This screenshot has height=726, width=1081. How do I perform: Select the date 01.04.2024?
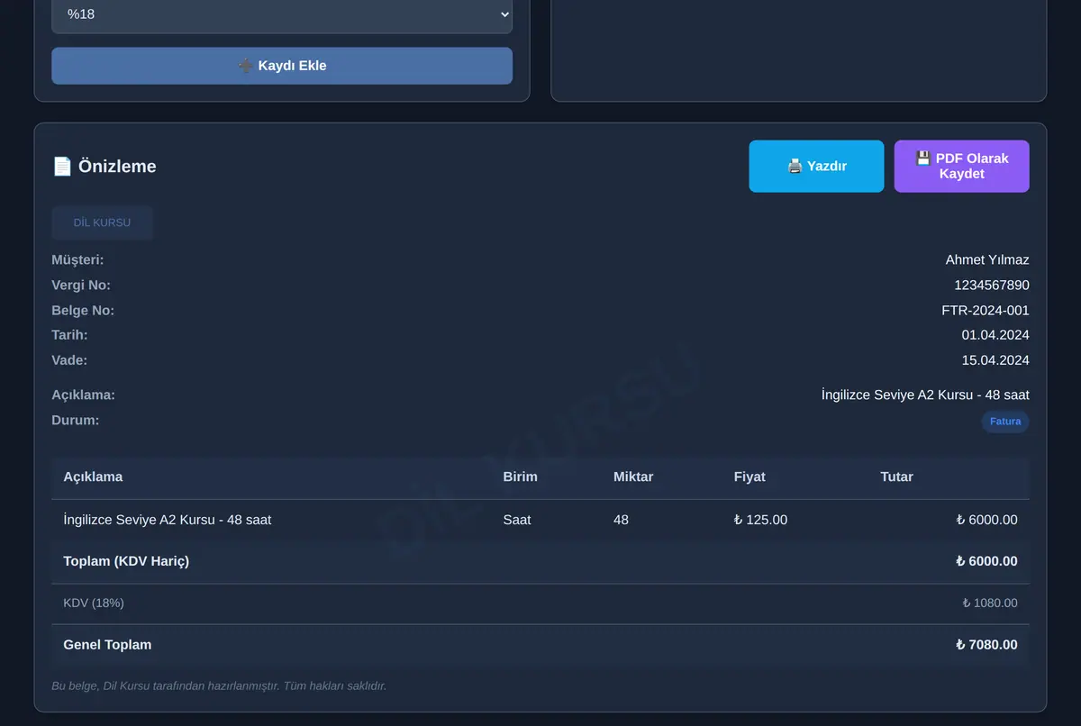(x=995, y=335)
